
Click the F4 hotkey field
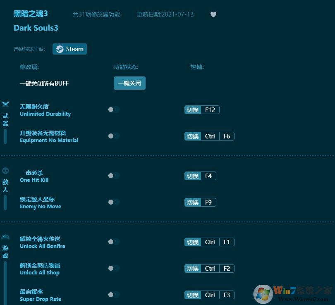tap(208, 176)
